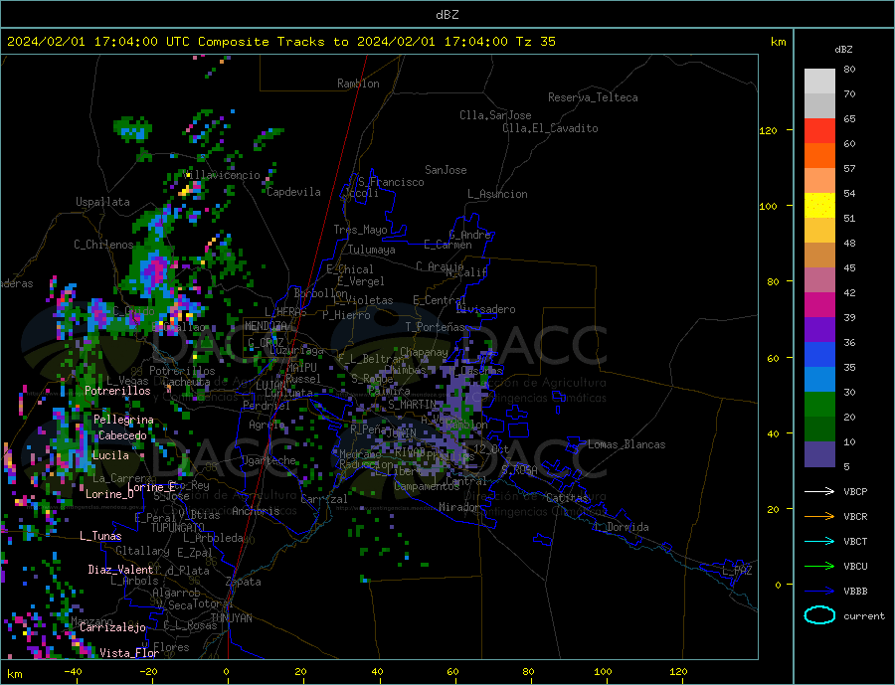Click the Vista_Flor station label
Viewport: 895px width, 685px height.
129,653
